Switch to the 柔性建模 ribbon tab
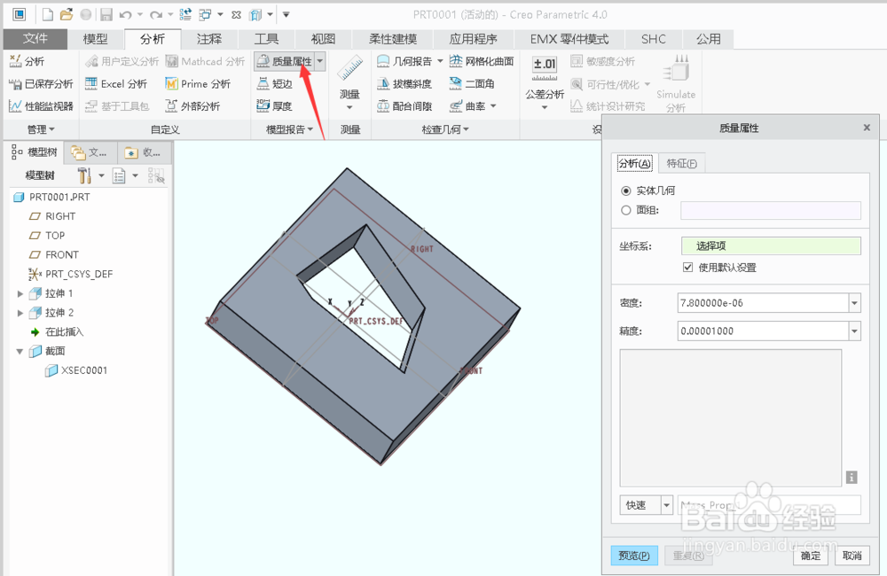The image size is (887, 576). 393,39
